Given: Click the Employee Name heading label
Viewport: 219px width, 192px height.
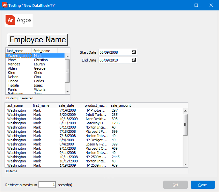Looking at the screenshot, I should [38, 40].
